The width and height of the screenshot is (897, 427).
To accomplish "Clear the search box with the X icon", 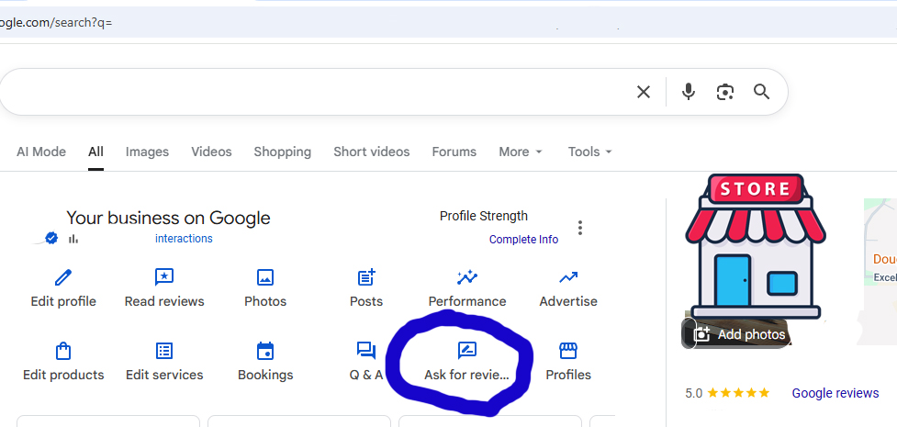I will [644, 92].
